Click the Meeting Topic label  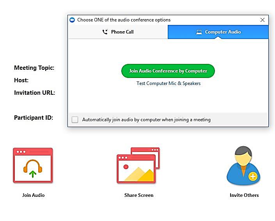(x=34, y=68)
